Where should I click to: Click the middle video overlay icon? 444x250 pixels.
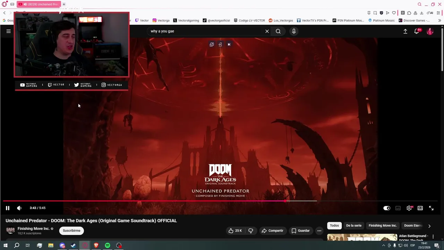click(x=220, y=44)
